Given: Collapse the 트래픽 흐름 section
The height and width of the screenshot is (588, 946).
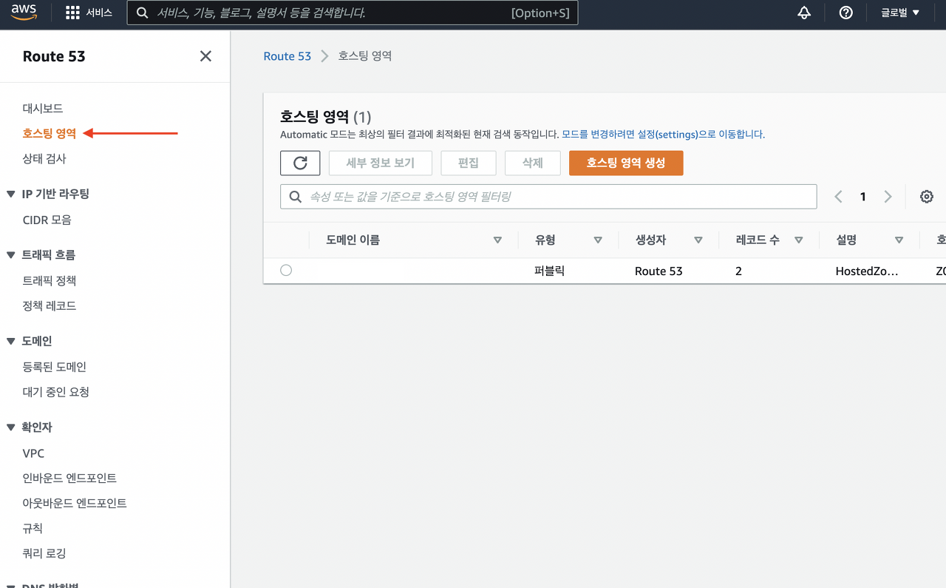Looking at the screenshot, I should tap(10, 255).
